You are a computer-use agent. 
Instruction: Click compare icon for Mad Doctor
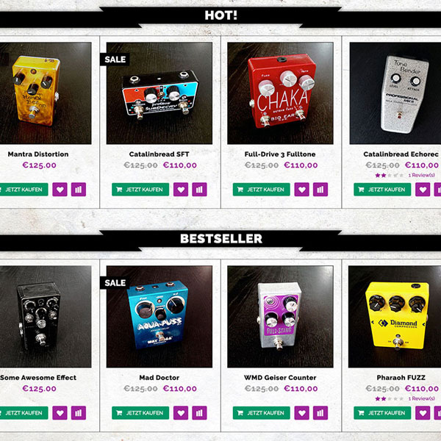coord(199,412)
